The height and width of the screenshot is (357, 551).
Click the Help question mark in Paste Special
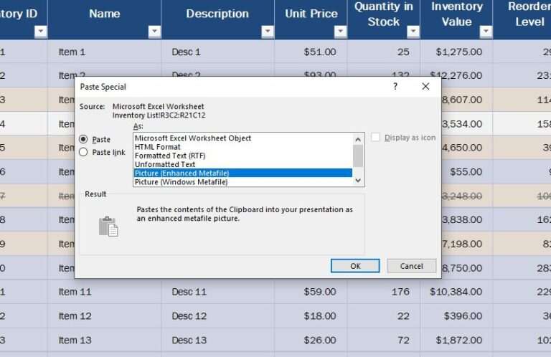(x=395, y=86)
